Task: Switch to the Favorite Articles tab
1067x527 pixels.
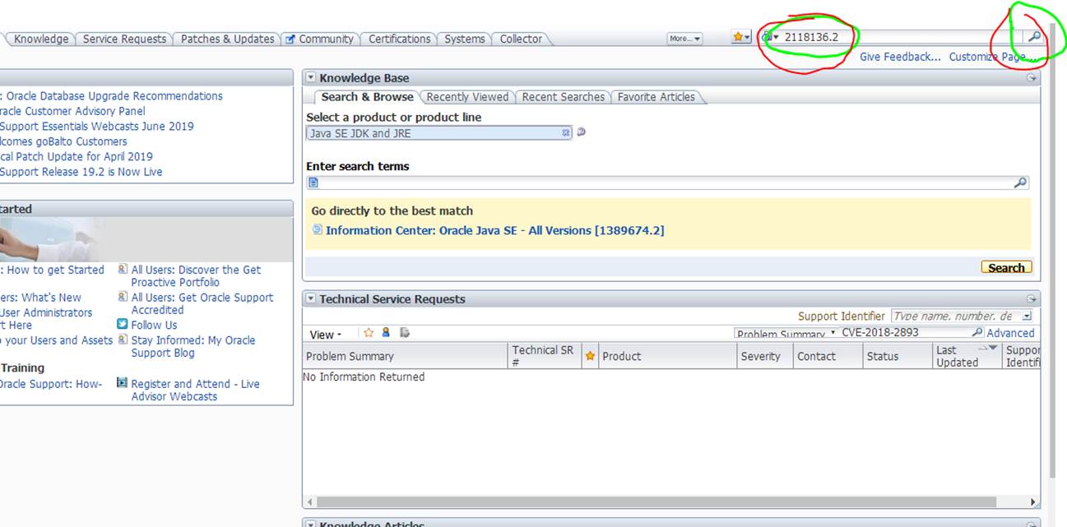Action: click(x=656, y=97)
